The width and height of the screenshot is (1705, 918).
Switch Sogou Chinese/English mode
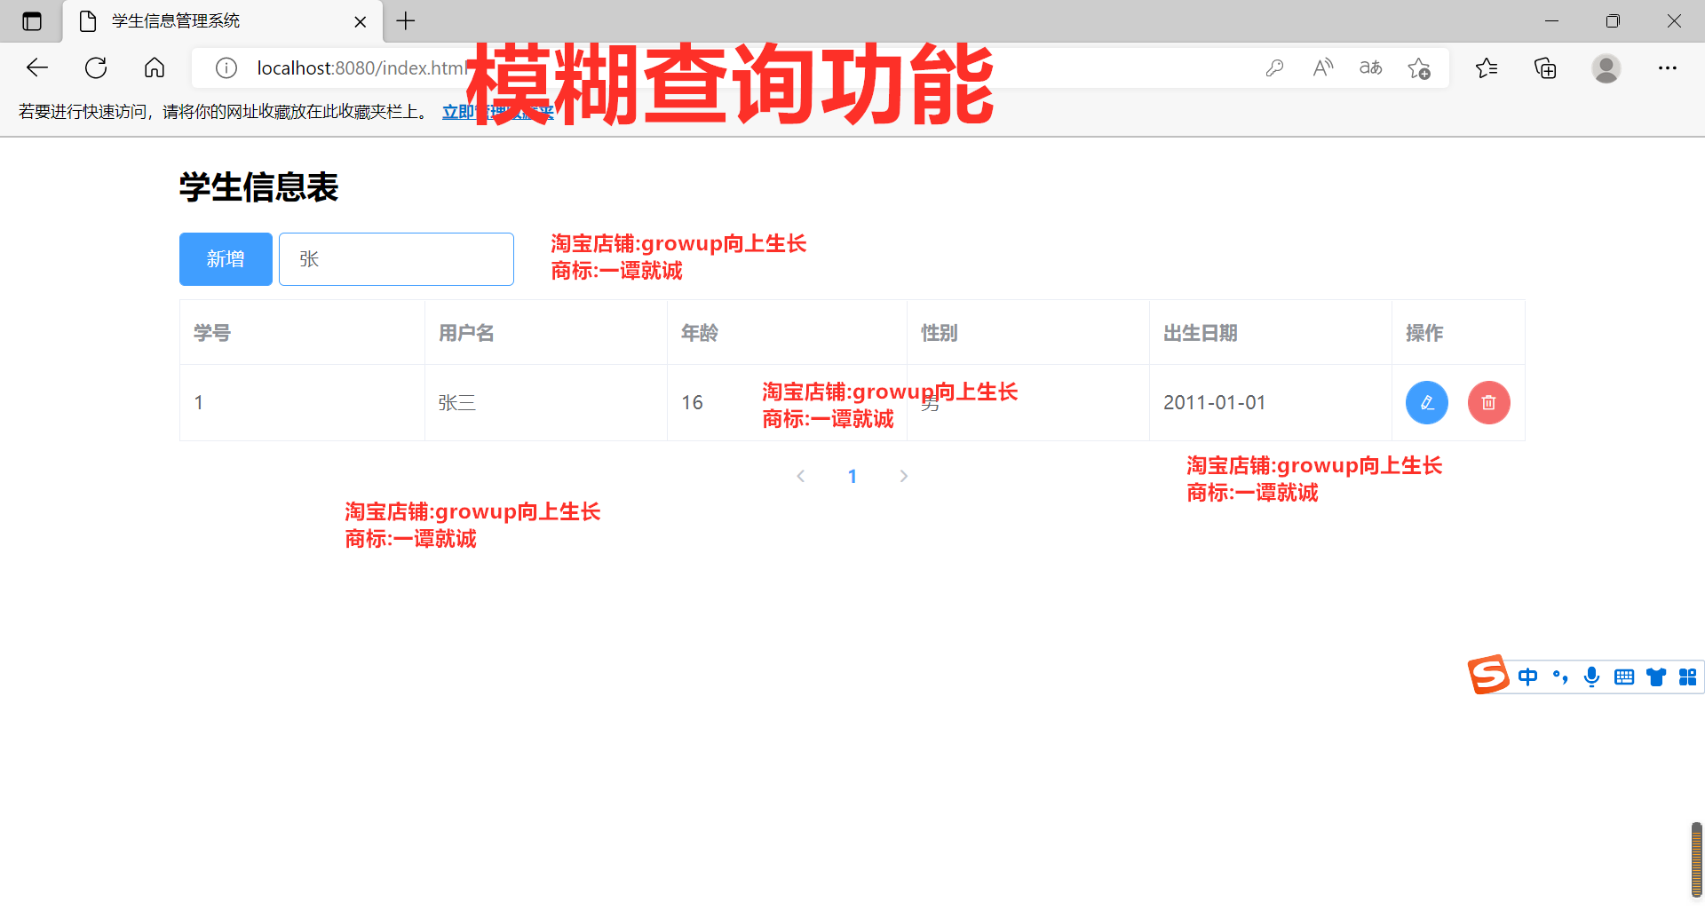click(1527, 677)
